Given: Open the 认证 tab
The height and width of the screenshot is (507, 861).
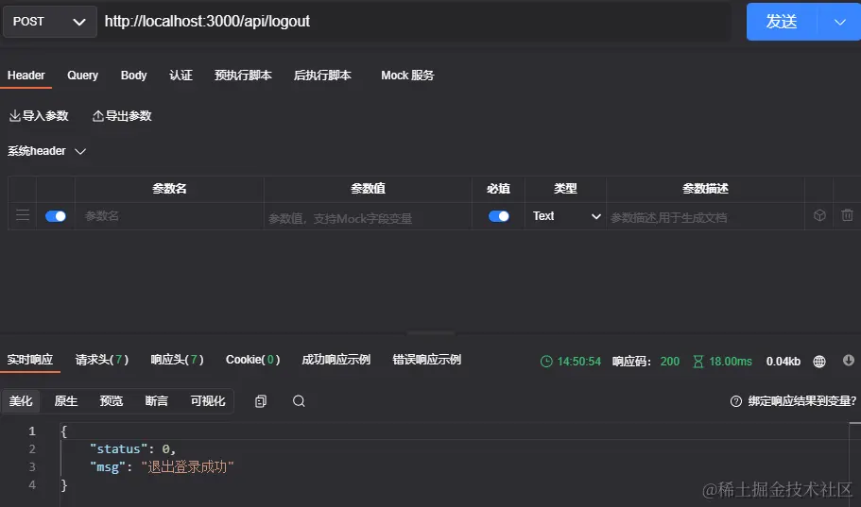Looking at the screenshot, I should click(x=181, y=76).
